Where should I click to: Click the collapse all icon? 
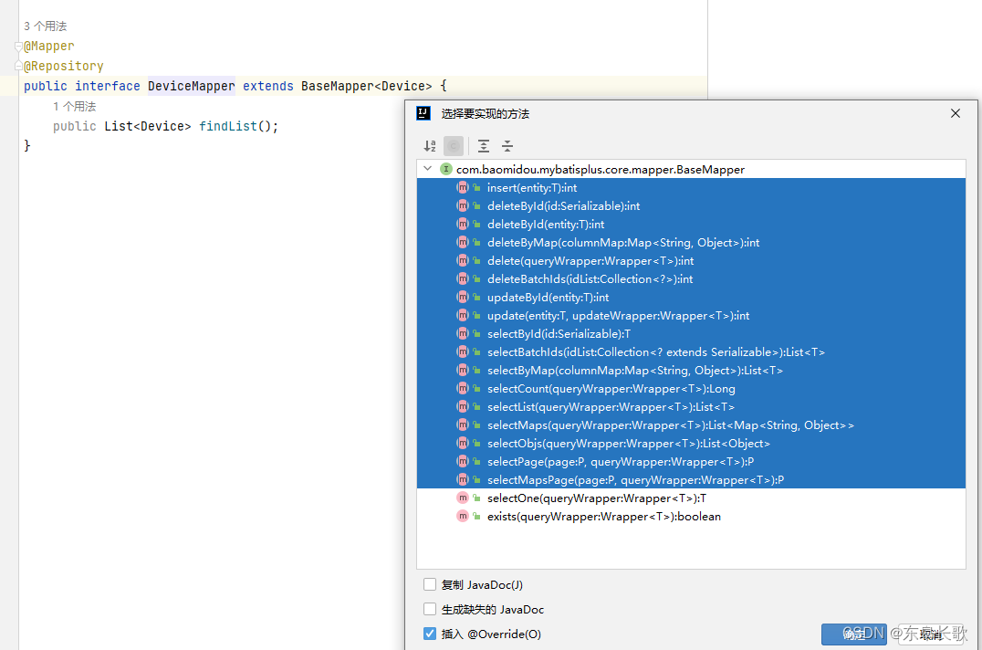pyautogui.click(x=507, y=146)
